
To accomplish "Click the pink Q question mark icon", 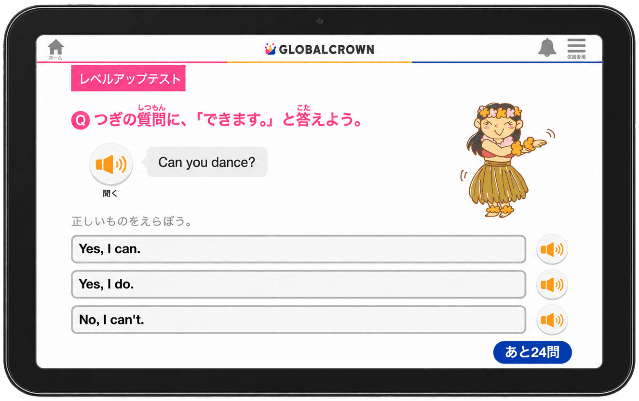I will coord(81,120).
